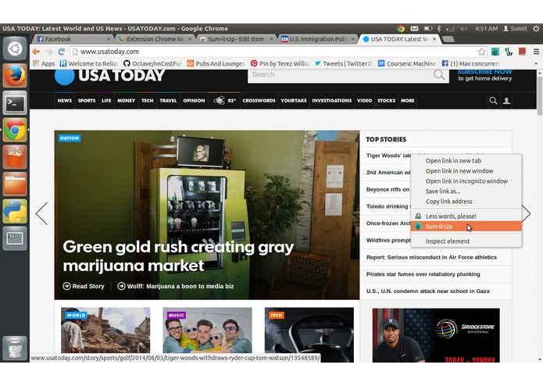Choose Inspect element from context menu
The height and width of the screenshot is (386, 543).
[x=466, y=241]
